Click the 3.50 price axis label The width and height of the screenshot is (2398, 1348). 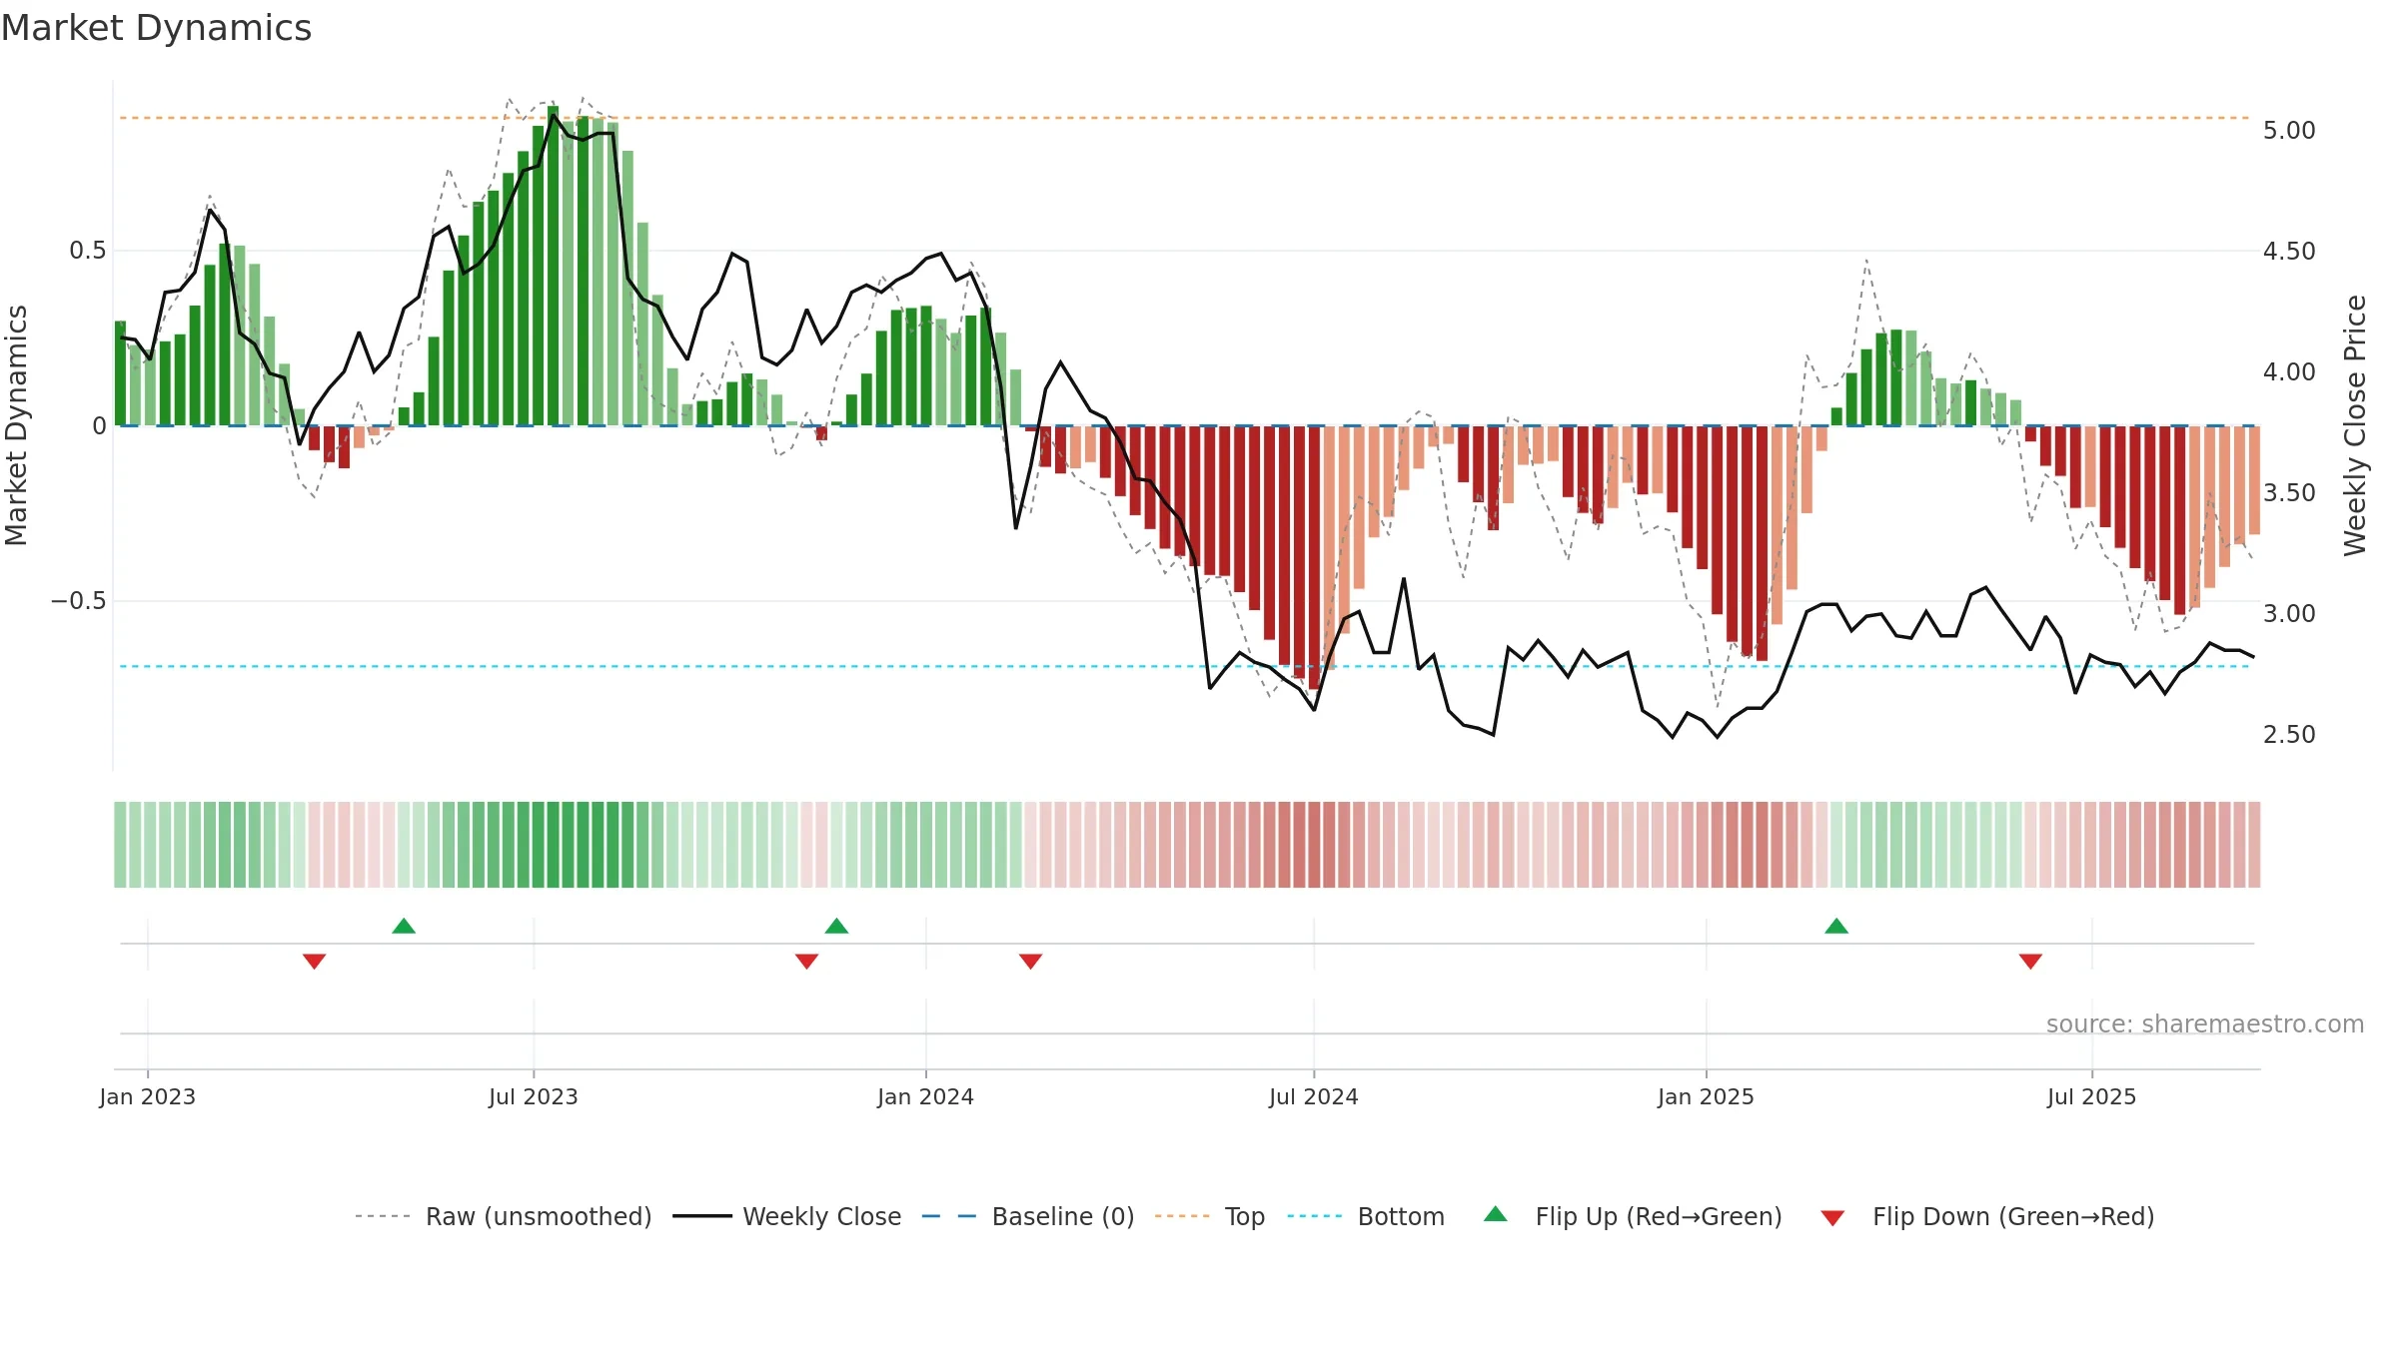coord(2289,493)
